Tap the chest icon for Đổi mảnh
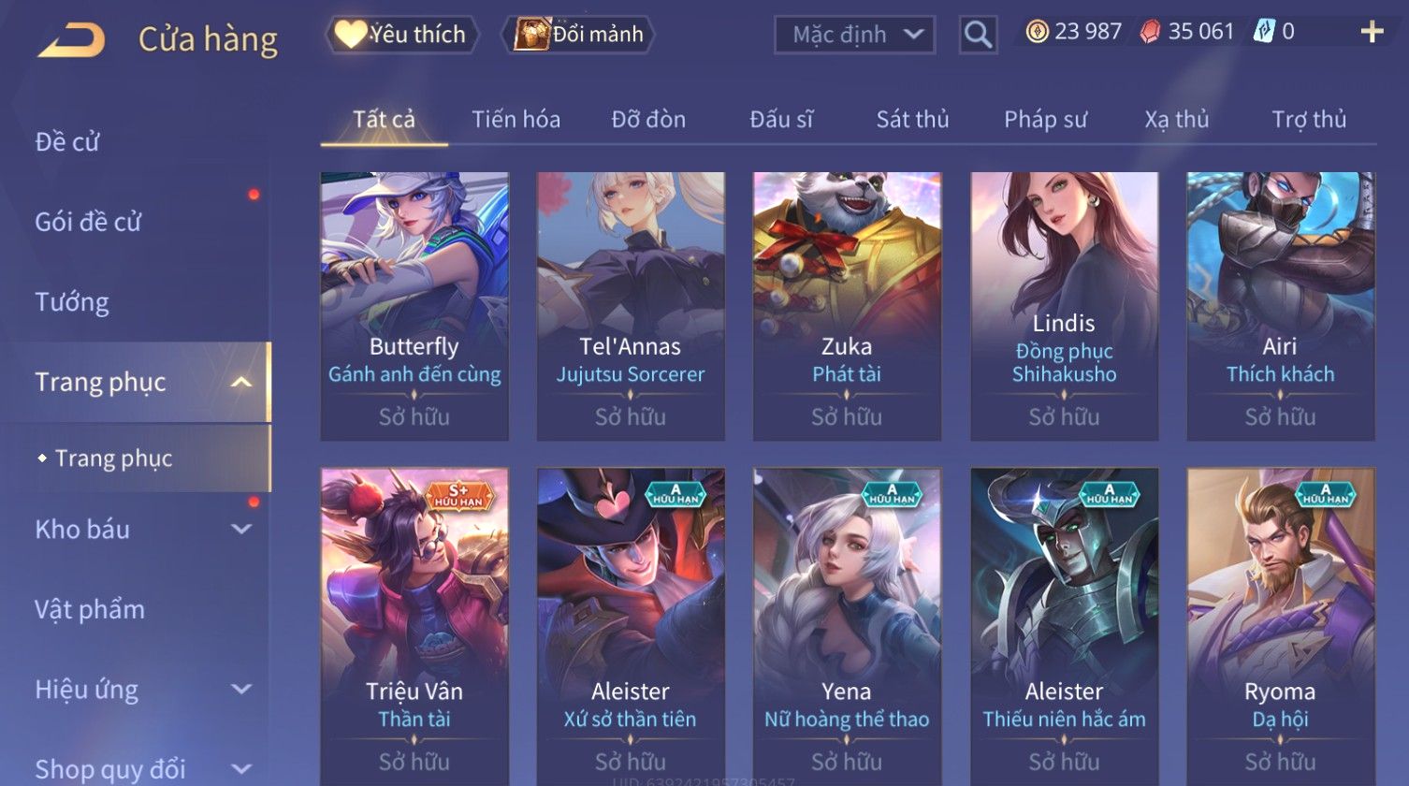 [531, 35]
